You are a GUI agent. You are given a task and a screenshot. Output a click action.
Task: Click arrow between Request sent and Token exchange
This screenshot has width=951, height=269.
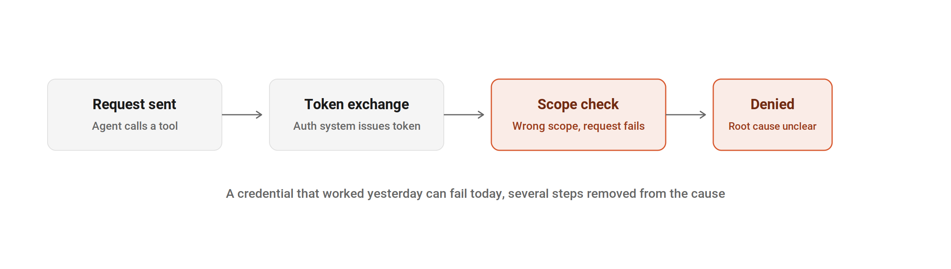click(242, 115)
